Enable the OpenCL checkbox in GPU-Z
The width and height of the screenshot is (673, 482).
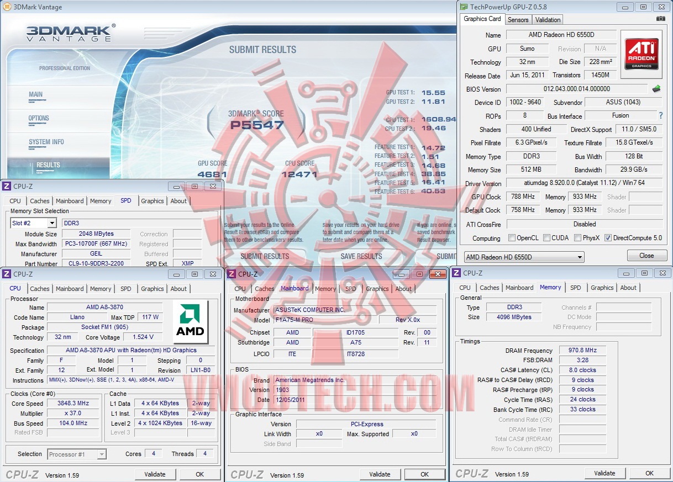[511, 239]
